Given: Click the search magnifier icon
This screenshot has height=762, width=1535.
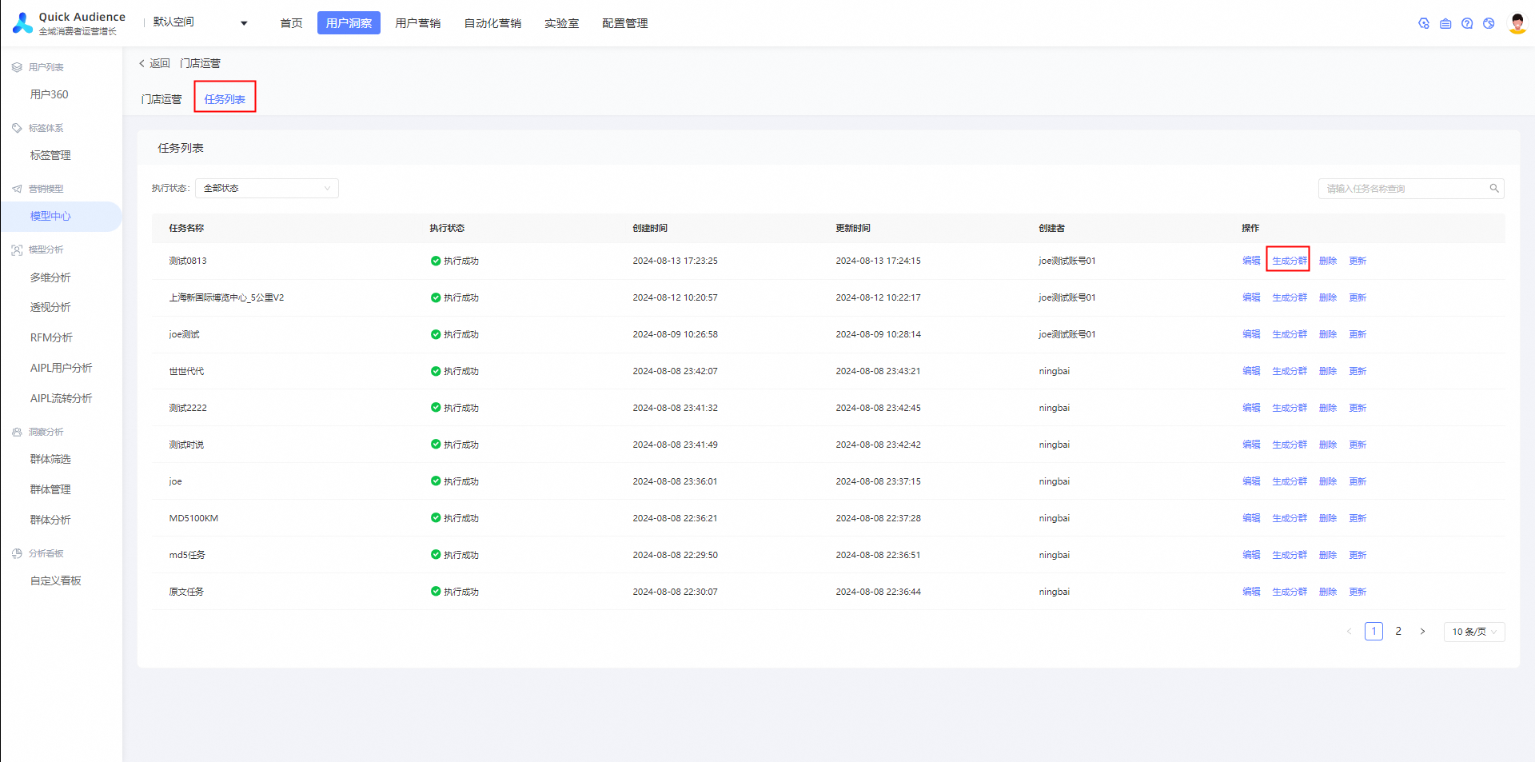Looking at the screenshot, I should click(x=1493, y=189).
